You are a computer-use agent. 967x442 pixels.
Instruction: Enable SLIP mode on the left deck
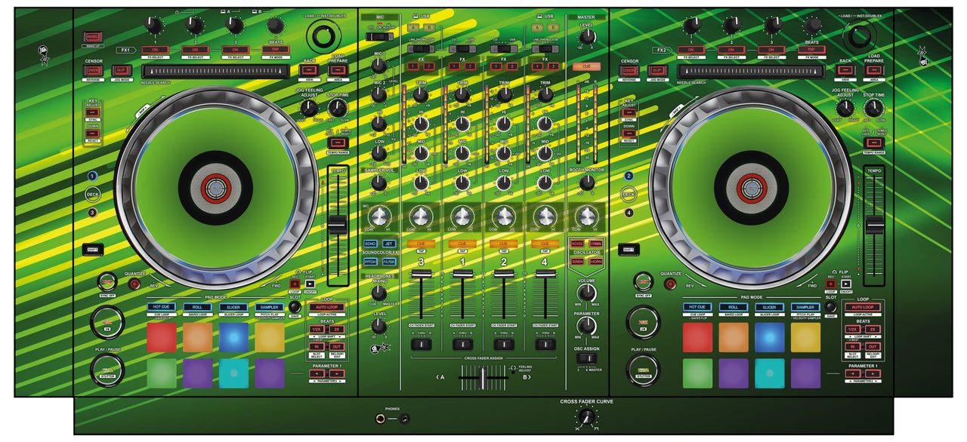(x=121, y=70)
